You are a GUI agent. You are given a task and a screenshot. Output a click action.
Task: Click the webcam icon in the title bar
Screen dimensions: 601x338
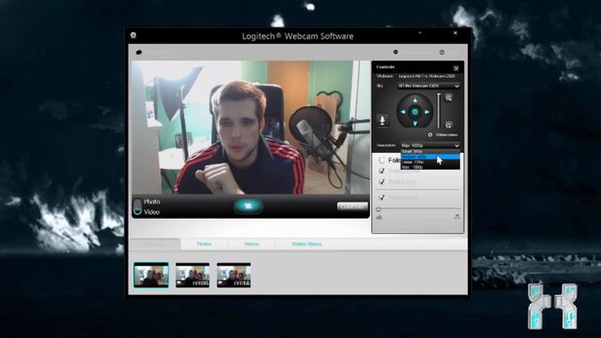133,36
